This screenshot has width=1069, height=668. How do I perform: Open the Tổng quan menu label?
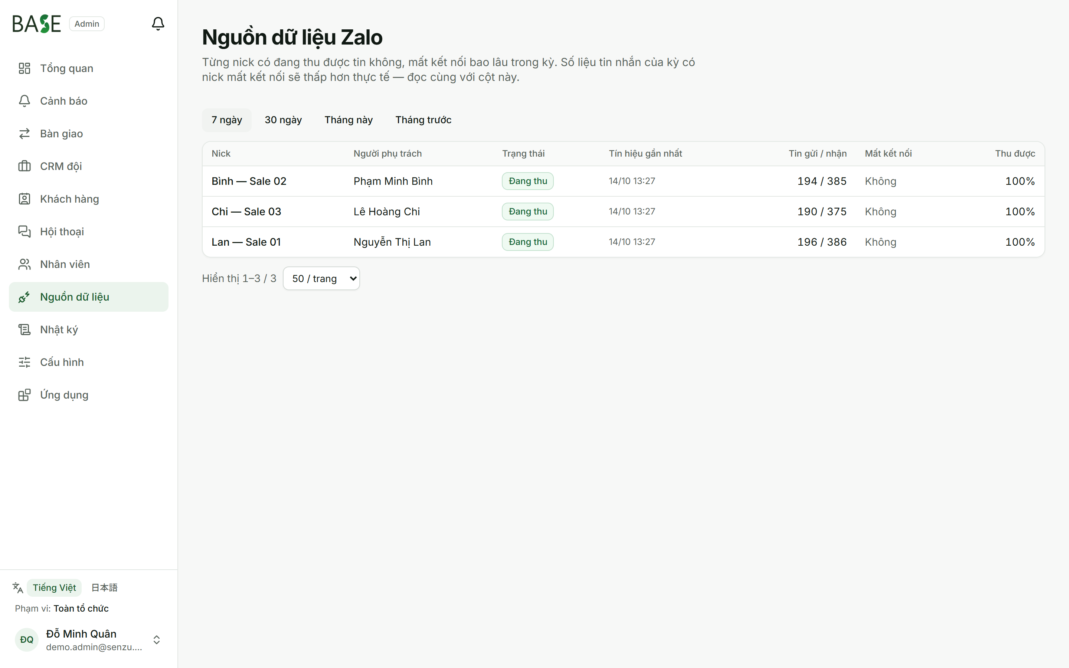click(67, 69)
